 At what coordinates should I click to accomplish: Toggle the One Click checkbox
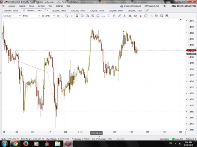point(115,139)
